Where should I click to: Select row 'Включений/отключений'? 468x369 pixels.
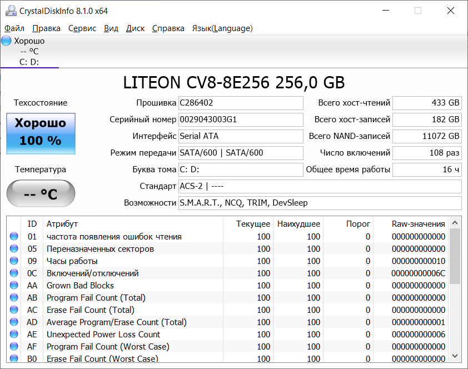228,273
